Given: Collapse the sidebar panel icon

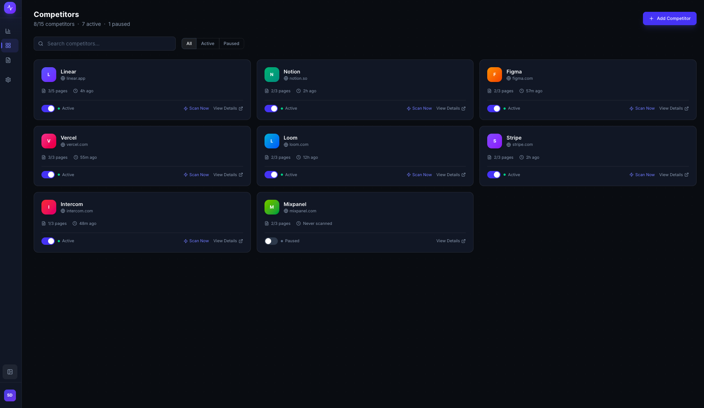Looking at the screenshot, I should point(10,372).
